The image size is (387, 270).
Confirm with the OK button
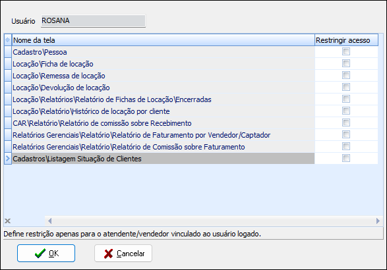[46, 254]
